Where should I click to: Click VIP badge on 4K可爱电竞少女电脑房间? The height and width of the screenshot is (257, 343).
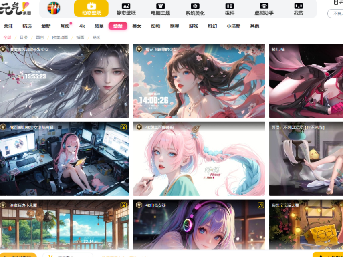click(3, 127)
